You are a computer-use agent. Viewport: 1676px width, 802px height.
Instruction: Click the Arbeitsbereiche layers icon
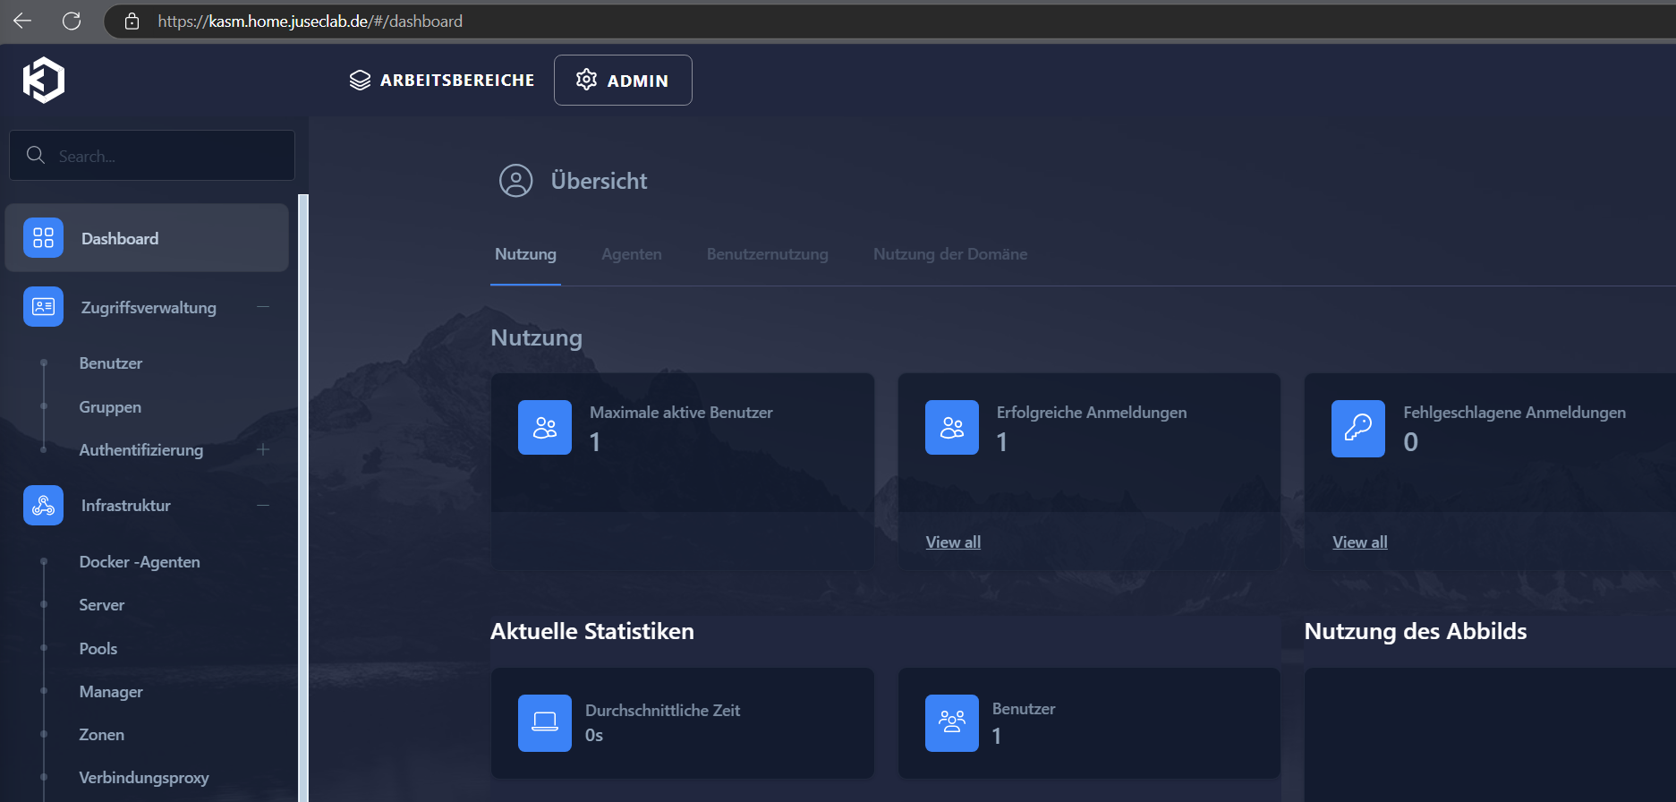click(x=360, y=81)
